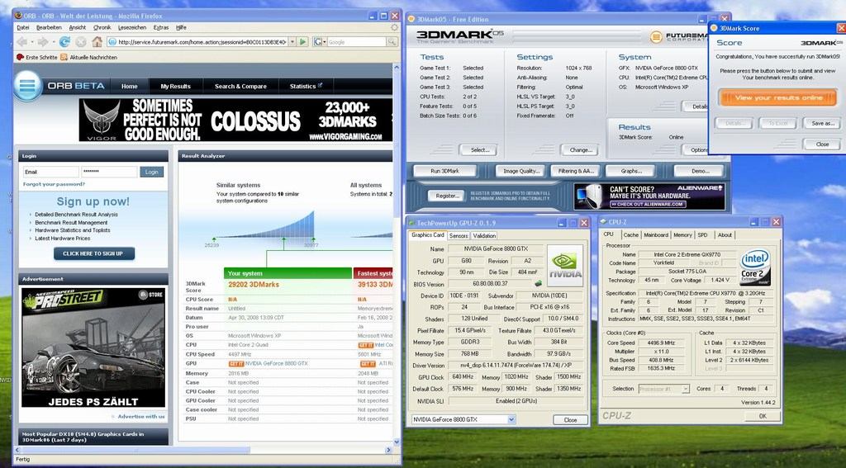Click the Advertise with us link
Viewport: 846px width, 468px height.
(140, 417)
